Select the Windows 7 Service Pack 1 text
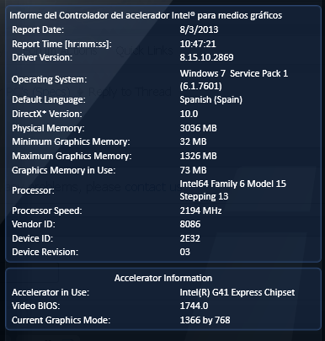 (x=234, y=73)
